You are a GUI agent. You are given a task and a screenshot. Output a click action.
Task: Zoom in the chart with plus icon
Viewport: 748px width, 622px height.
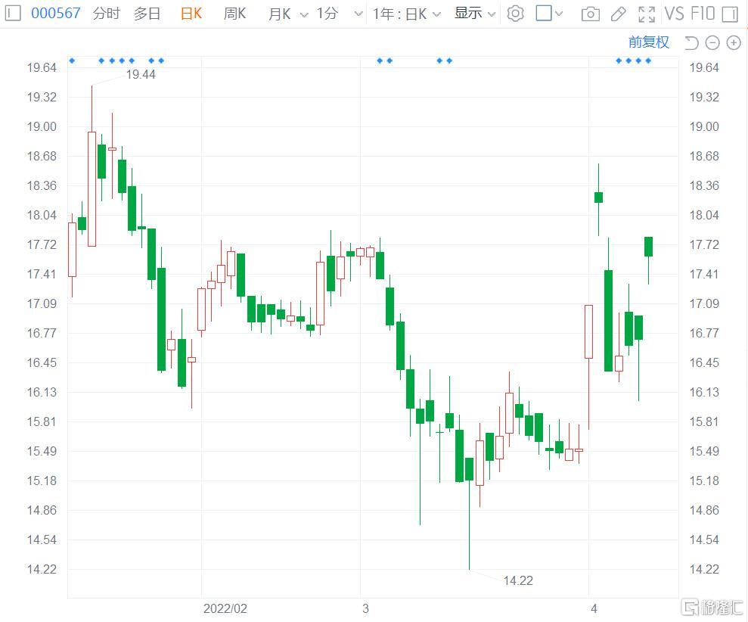(734, 43)
